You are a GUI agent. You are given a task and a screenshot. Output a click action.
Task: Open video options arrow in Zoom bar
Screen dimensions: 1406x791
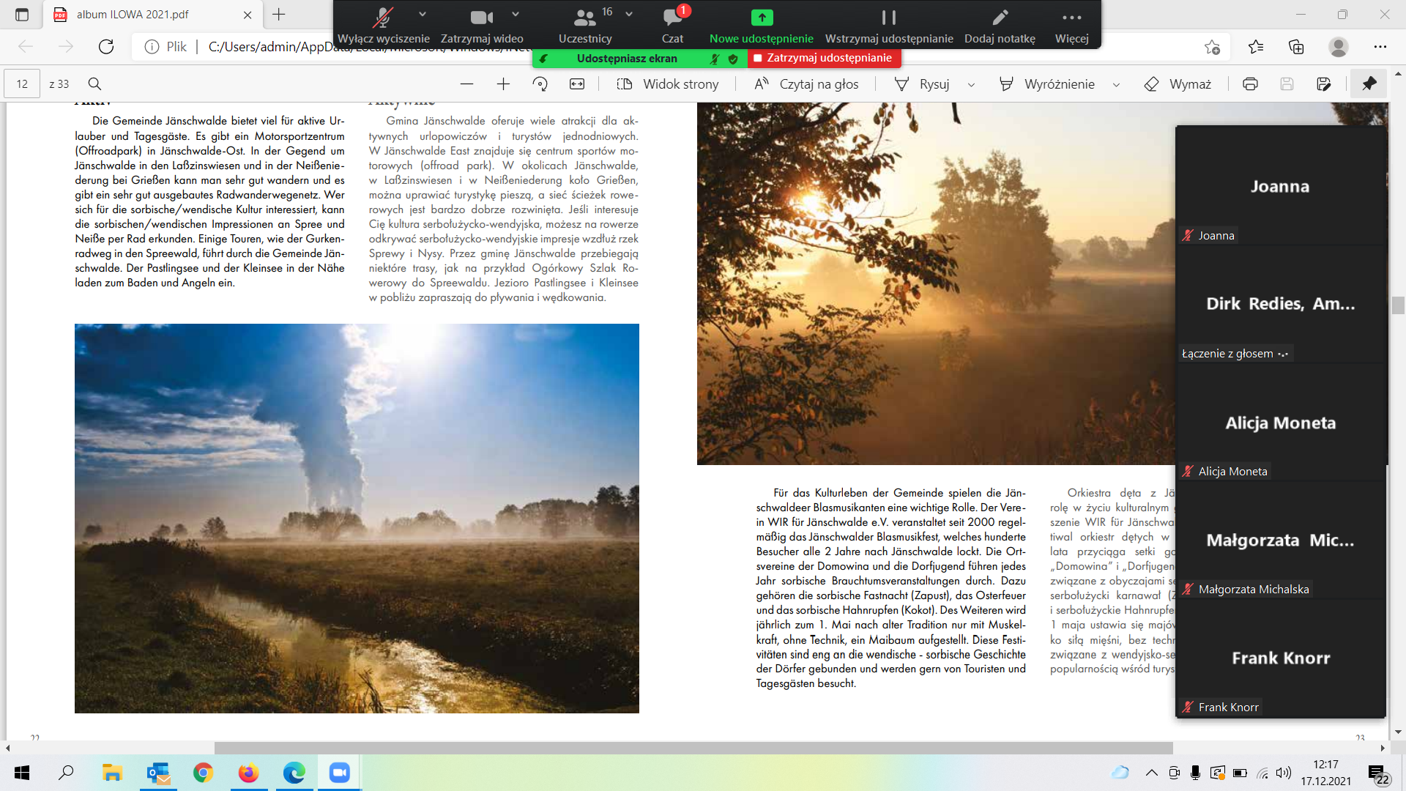click(516, 14)
